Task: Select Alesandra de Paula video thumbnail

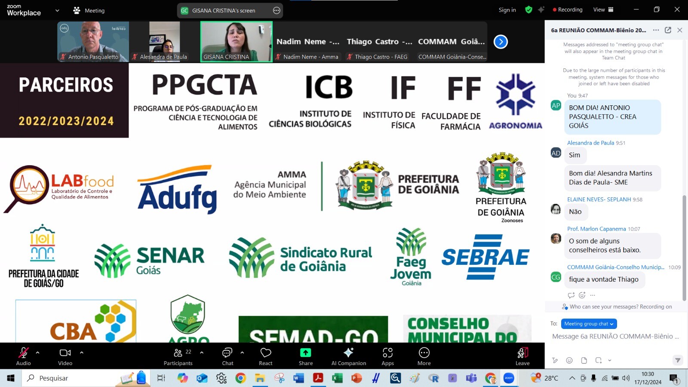Action: 164,42
